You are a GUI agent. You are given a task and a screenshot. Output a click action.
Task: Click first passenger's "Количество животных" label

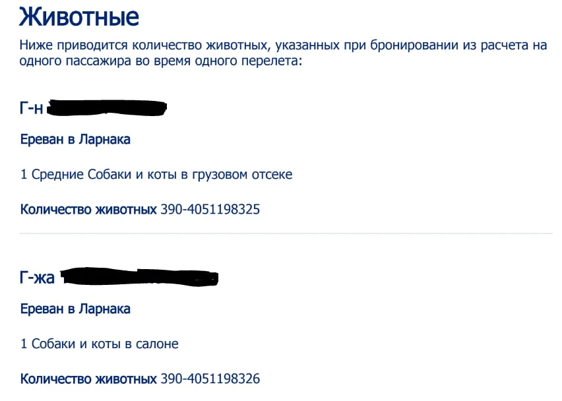[88, 210]
